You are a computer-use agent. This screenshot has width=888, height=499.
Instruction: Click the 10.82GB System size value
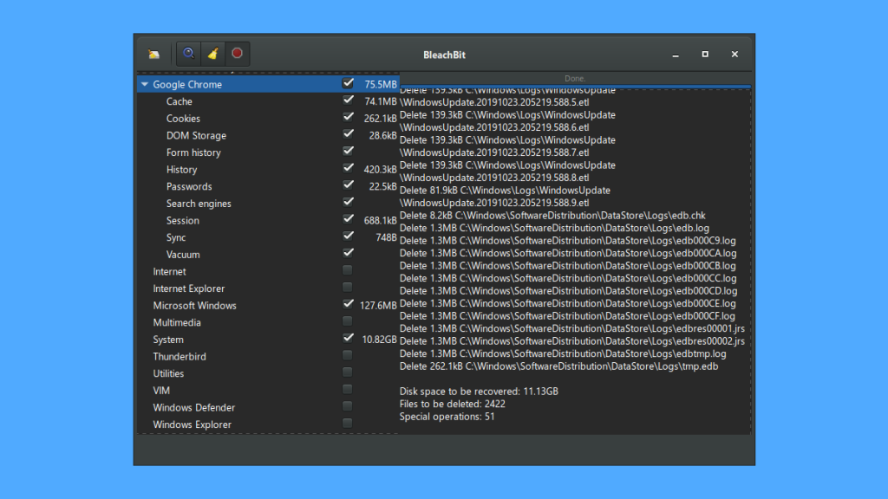(x=379, y=340)
